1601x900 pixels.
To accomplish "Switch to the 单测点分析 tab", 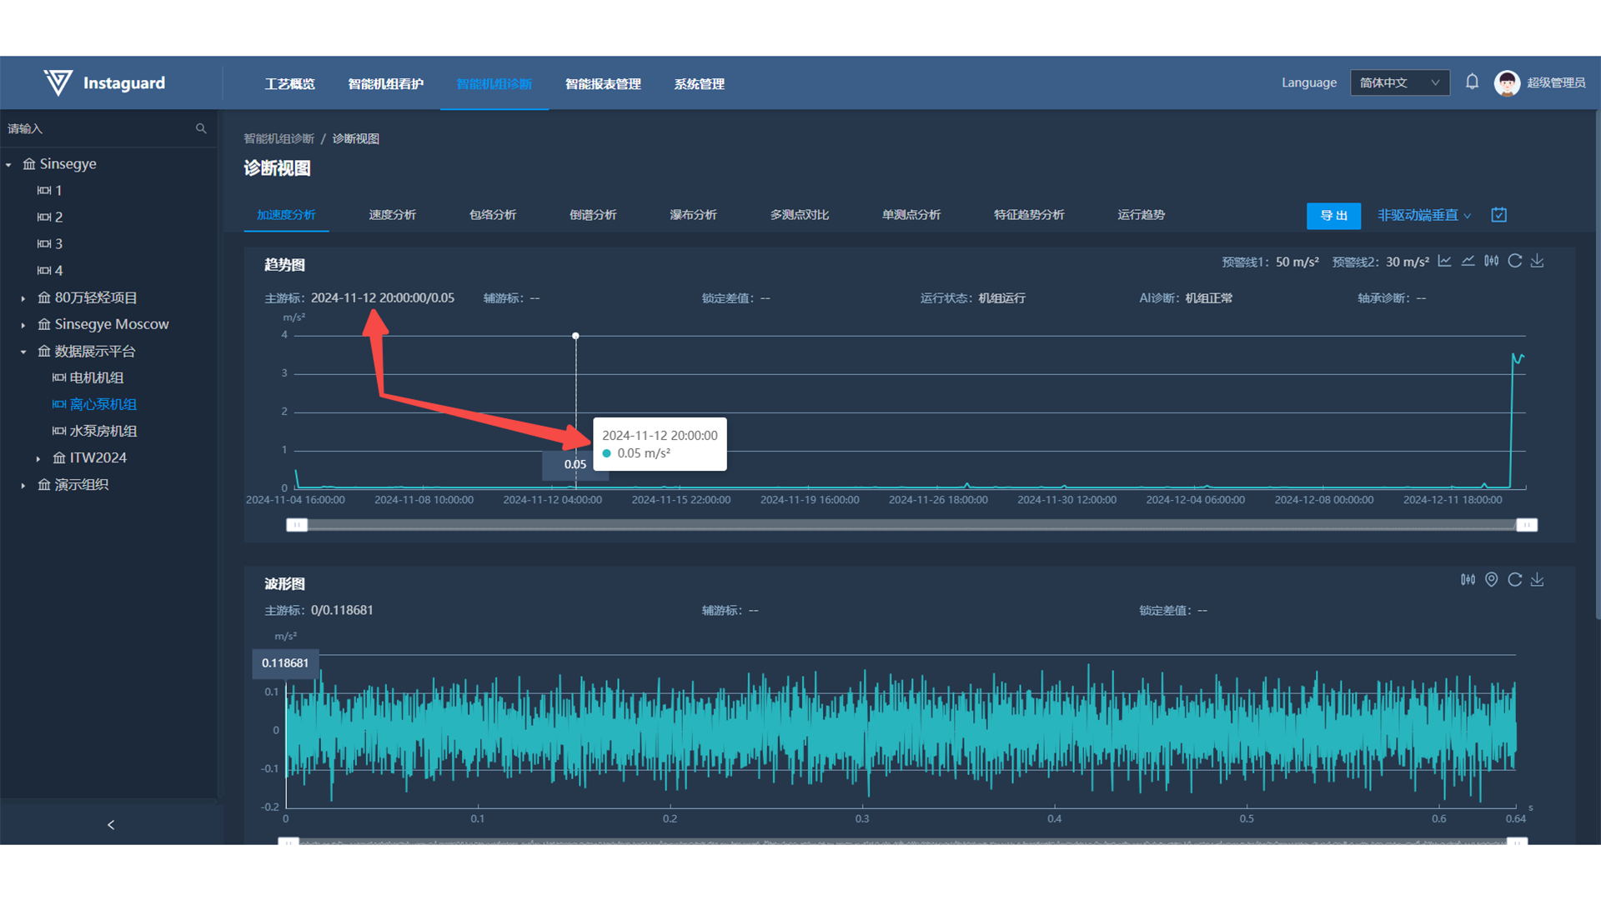I will tap(911, 215).
